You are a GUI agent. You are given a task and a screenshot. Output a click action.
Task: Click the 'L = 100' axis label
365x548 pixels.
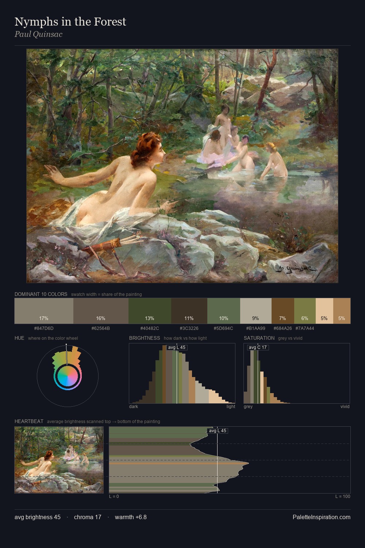tap(343, 496)
